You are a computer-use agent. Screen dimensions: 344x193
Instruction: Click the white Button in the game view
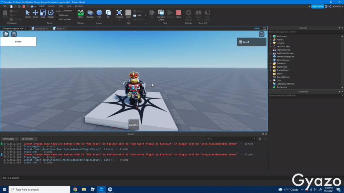click(18, 42)
